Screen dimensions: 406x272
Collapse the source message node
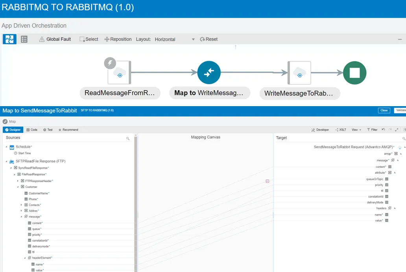(22, 217)
